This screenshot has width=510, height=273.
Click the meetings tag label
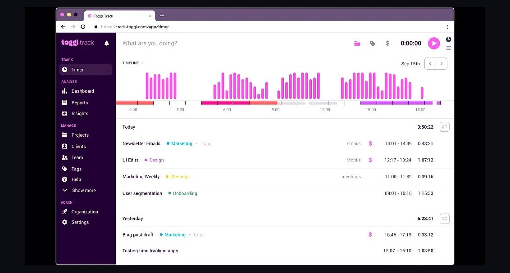pyautogui.click(x=351, y=177)
